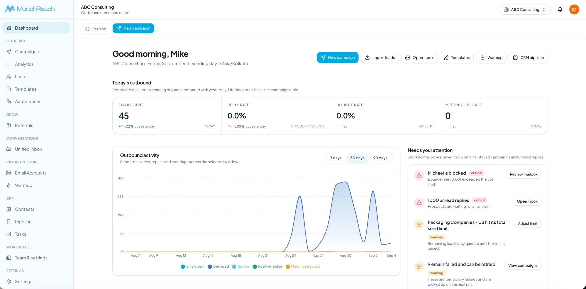The height and width of the screenshot is (289, 586).
Task: Open the Templates quick action button
Action: pyautogui.click(x=457, y=58)
